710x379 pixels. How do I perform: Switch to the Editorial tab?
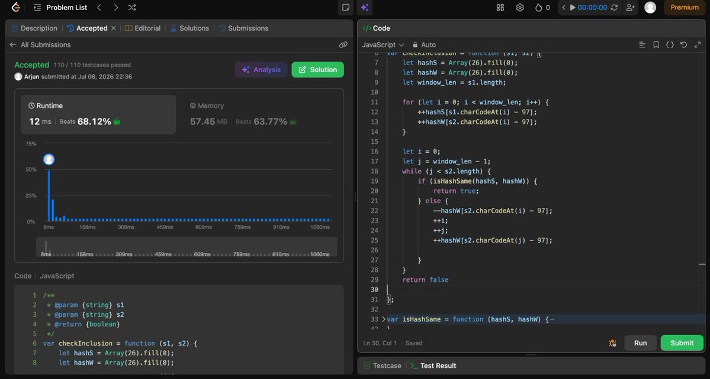143,28
